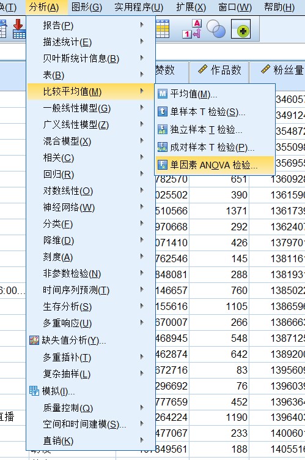Open the 图形(G) menu
Screen dimensions: 305x460
pos(87,7)
